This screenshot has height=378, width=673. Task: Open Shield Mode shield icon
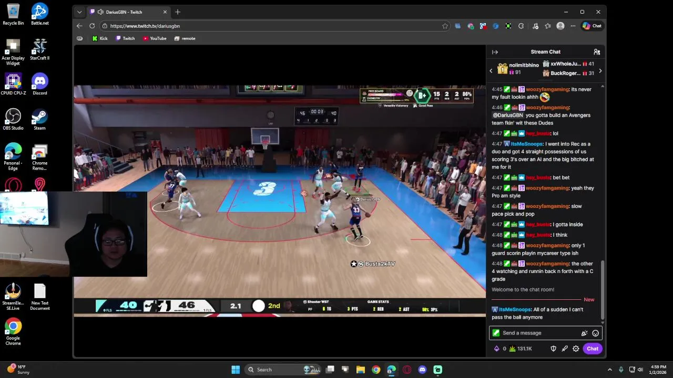[x=553, y=349]
